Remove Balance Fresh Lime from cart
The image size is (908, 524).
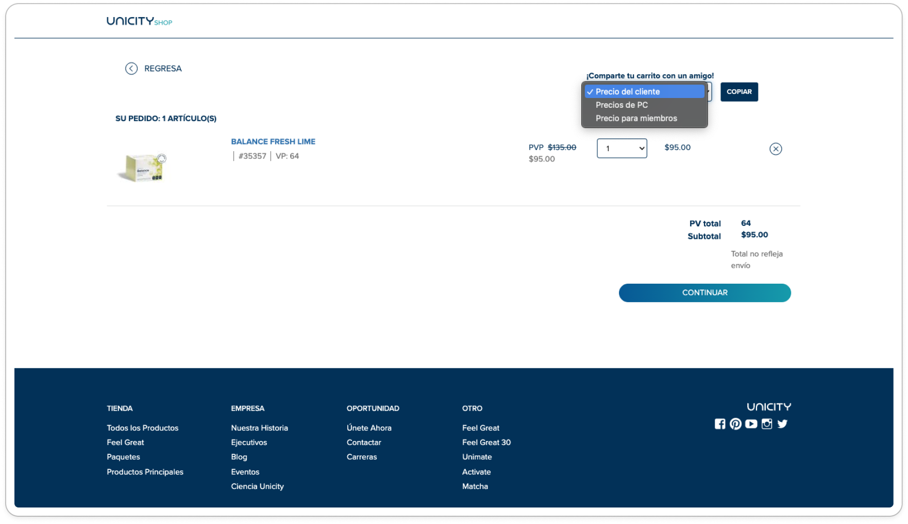tap(776, 149)
